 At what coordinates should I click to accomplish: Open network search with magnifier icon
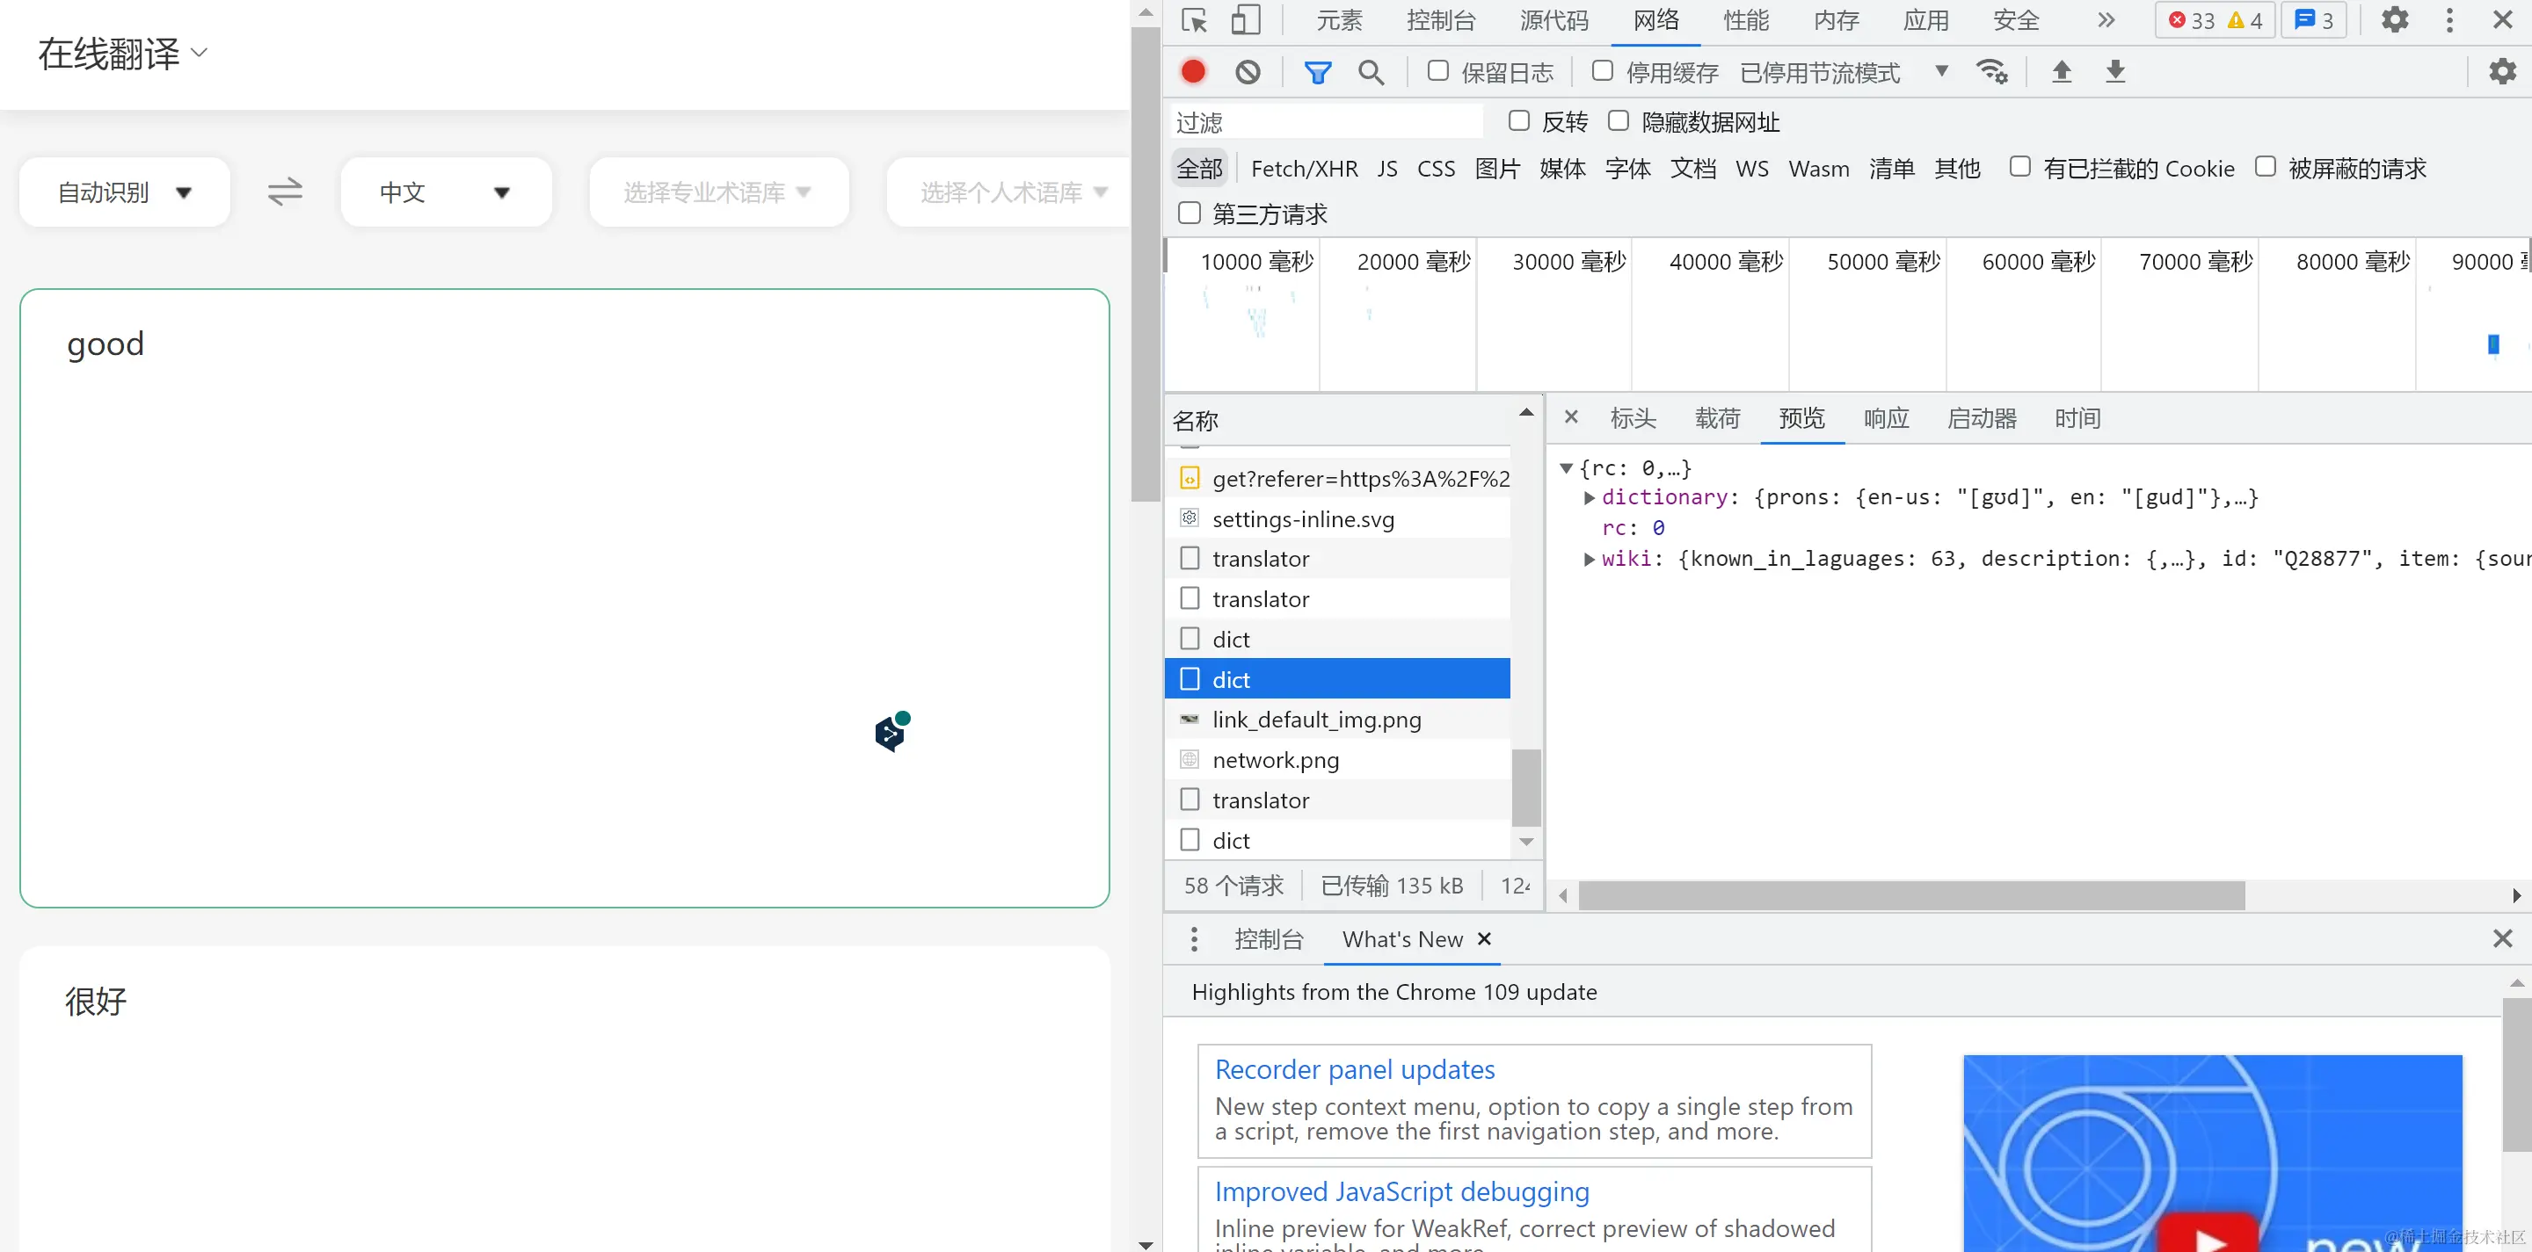coord(1371,72)
